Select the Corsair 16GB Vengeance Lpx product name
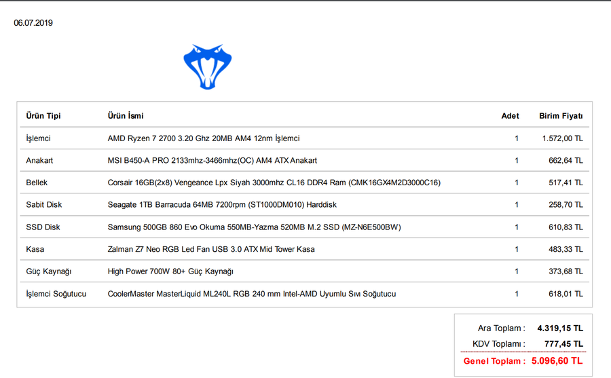 274,183
